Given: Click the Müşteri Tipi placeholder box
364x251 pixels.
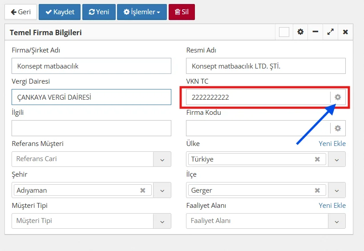Looking at the screenshot, I should tap(83, 221).
